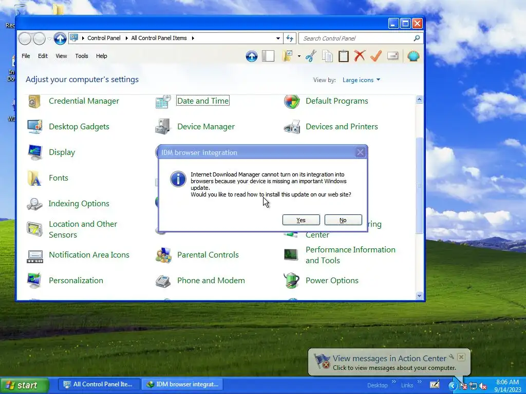Click the wrench icon in Action Center balloon

point(452,357)
